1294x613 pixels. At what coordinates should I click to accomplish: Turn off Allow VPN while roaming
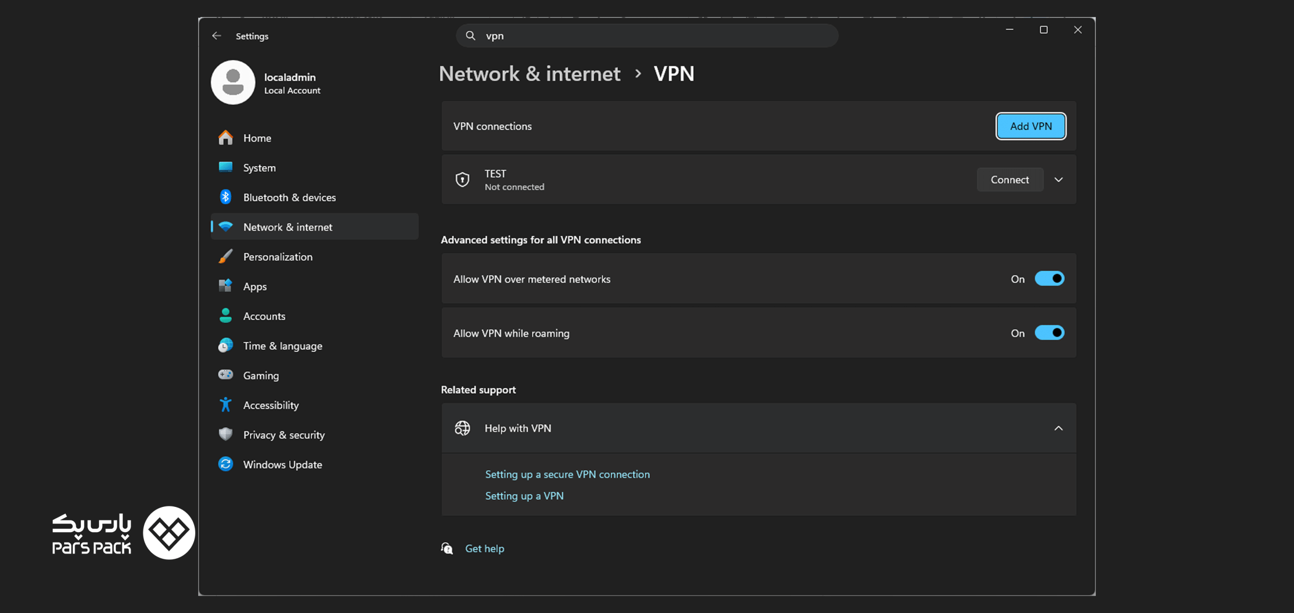click(1049, 333)
